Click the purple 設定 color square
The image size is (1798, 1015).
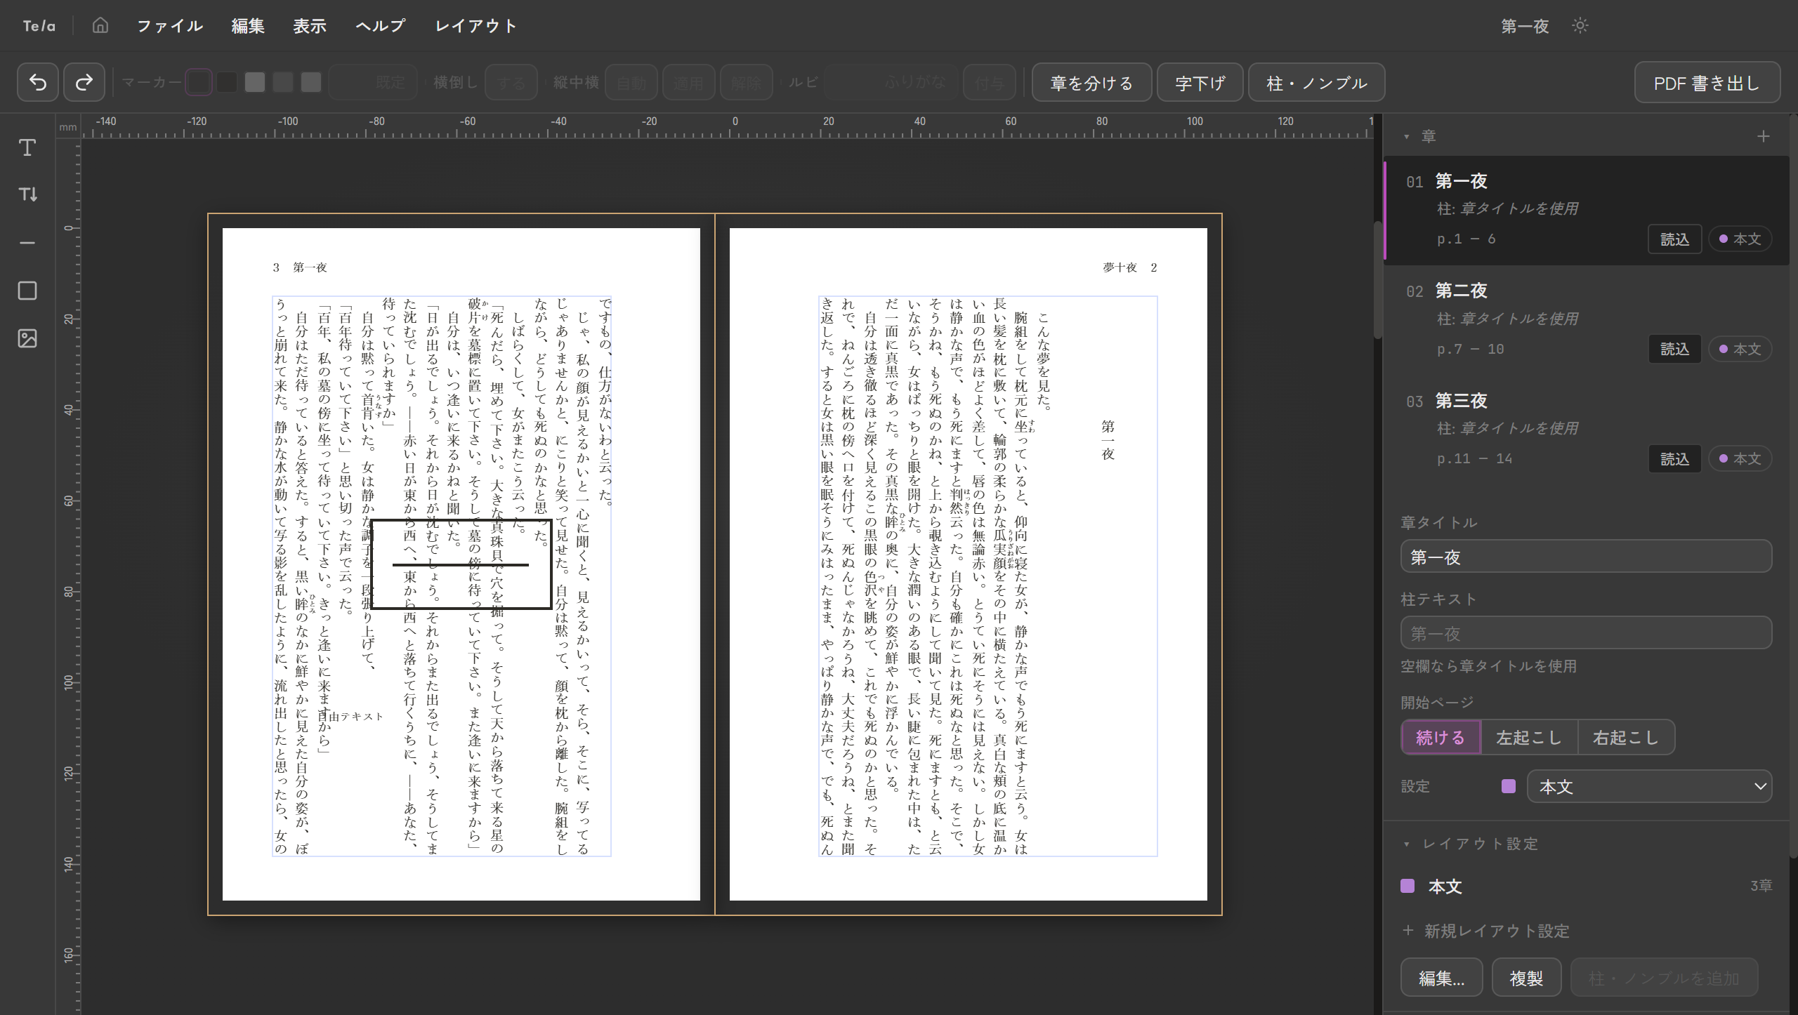click(x=1508, y=786)
